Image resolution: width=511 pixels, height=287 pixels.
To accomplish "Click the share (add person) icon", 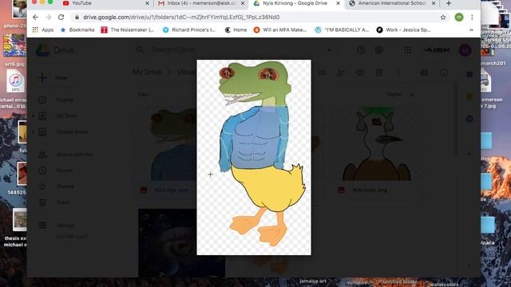I will (x=341, y=73).
